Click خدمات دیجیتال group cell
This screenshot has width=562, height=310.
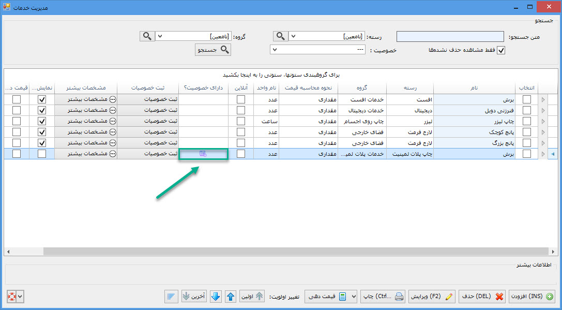click(362, 111)
